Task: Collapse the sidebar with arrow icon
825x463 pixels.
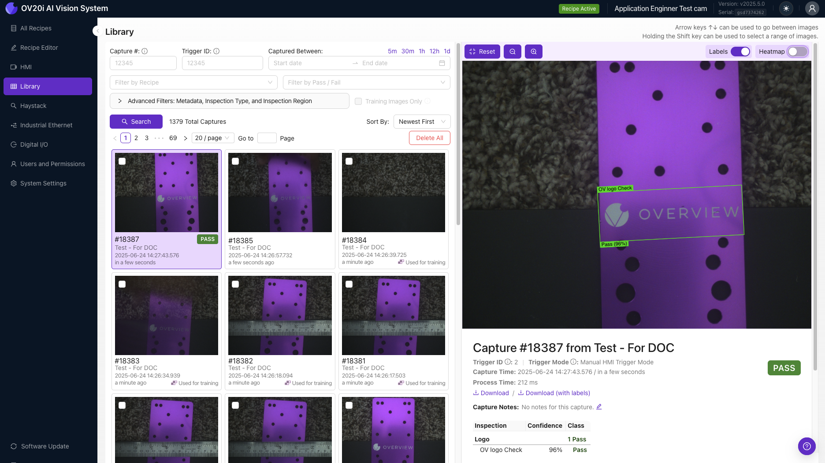Action: pyautogui.click(x=97, y=31)
